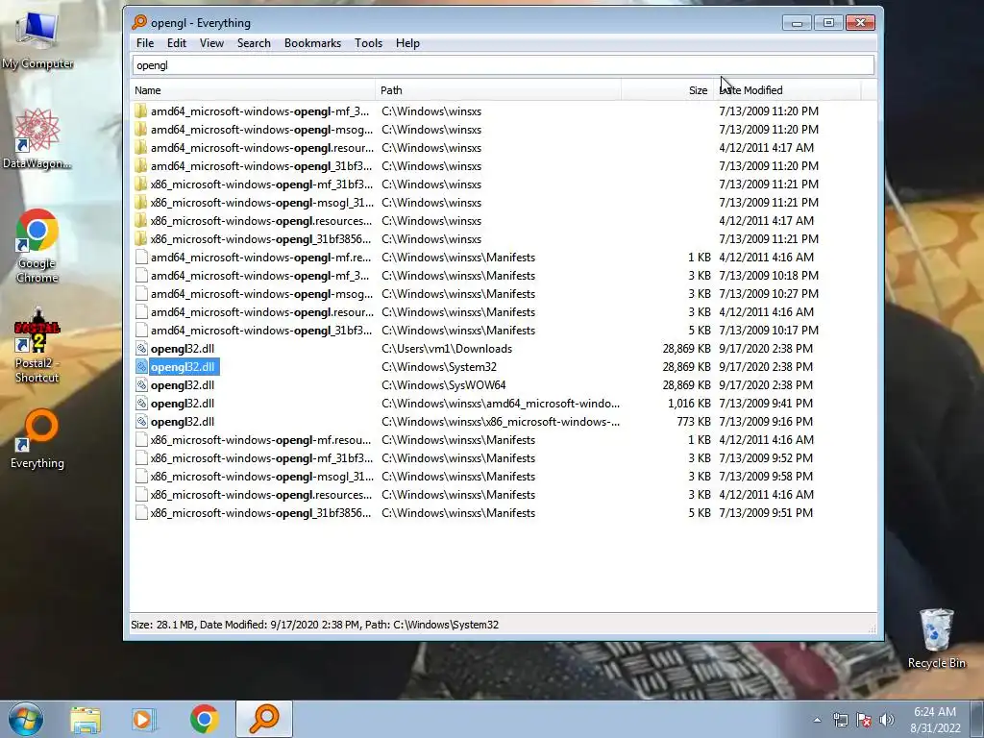Image resolution: width=984 pixels, height=738 pixels.
Task: Click the volume speaker icon
Action: (887, 720)
